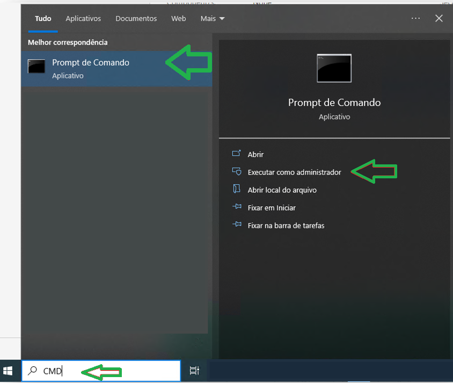Open the Windows Start menu button
Viewport: 453px width, 383px height.
point(8,371)
